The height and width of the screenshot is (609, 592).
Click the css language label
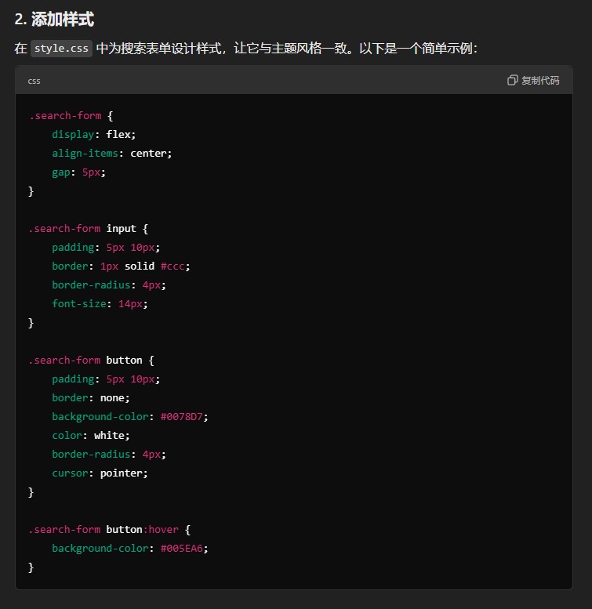[x=34, y=81]
